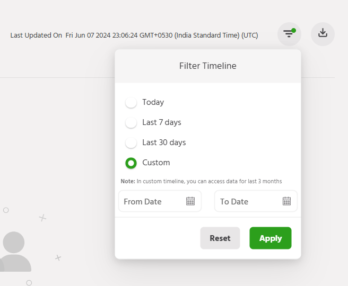Click the "Today" option label text
Screen dimensions: 348x286
[153, 102]
